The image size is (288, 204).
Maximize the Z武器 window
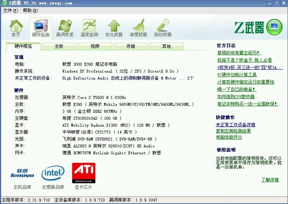[277, 3]
